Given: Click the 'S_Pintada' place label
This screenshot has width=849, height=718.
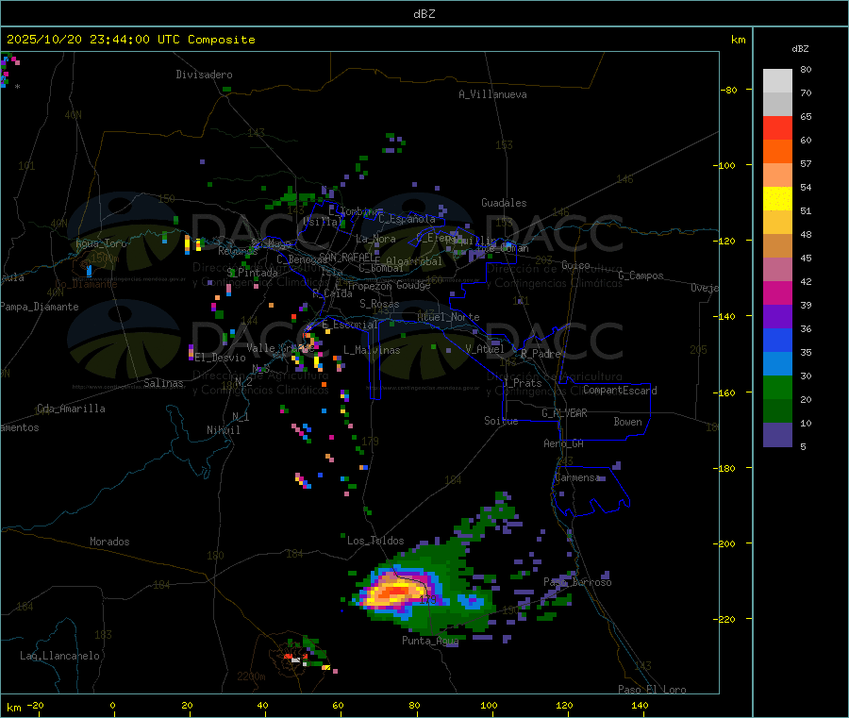Looking at the screenshot, I should point(252,273).
